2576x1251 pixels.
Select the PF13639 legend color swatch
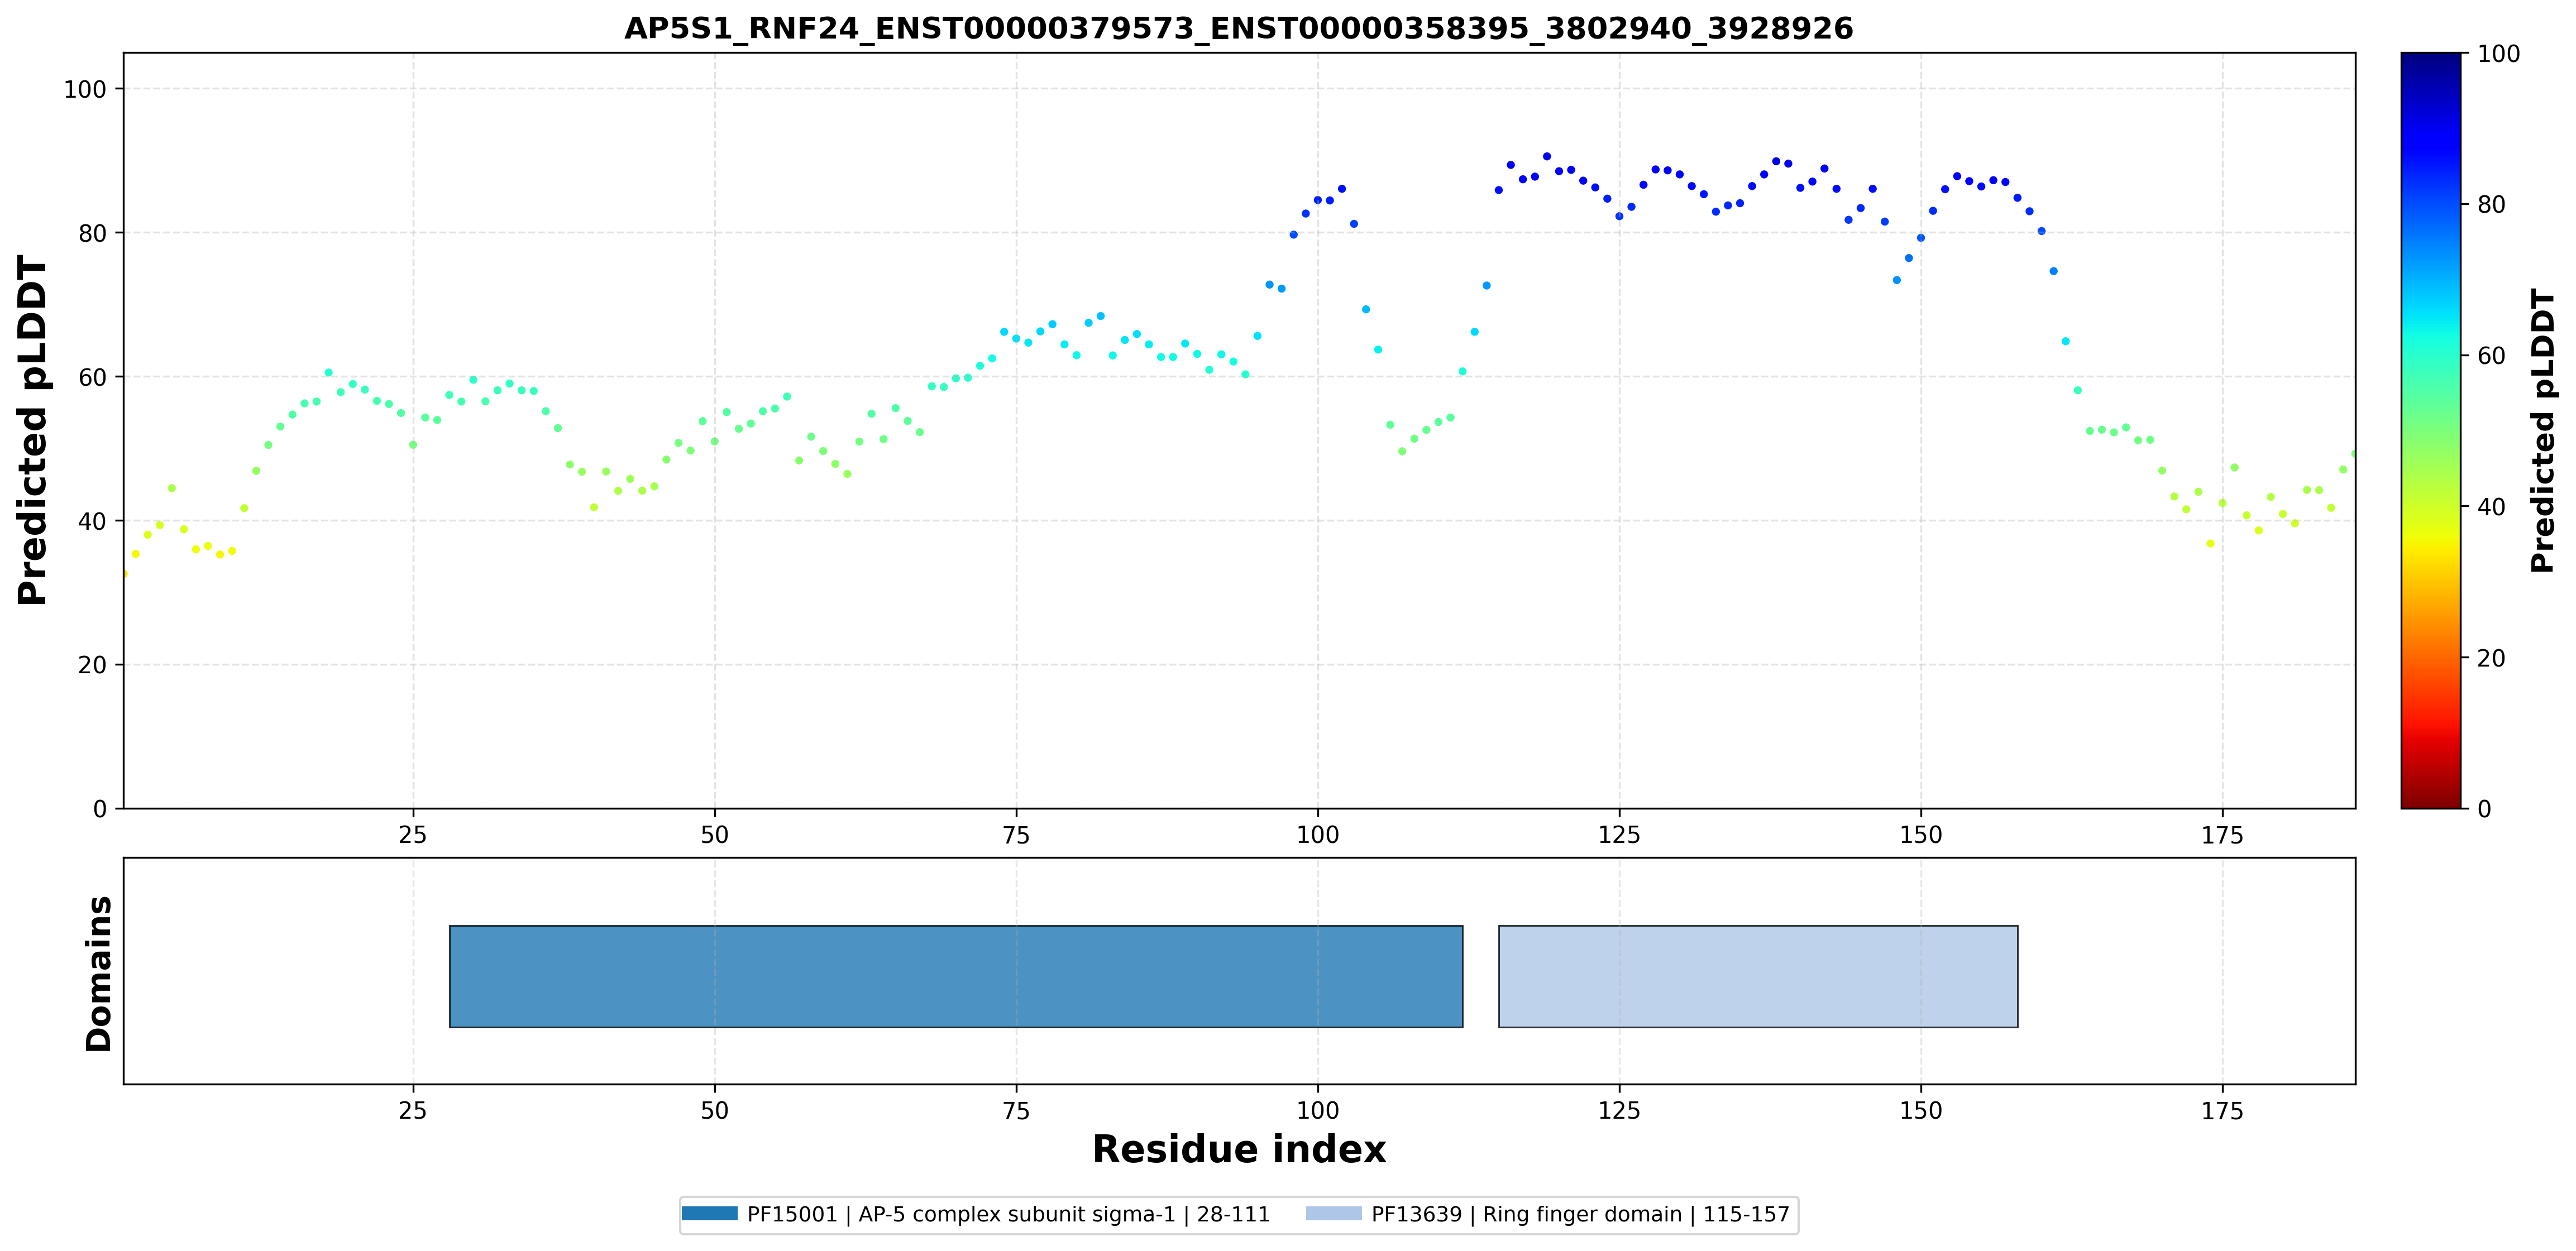[1333, 1213]
